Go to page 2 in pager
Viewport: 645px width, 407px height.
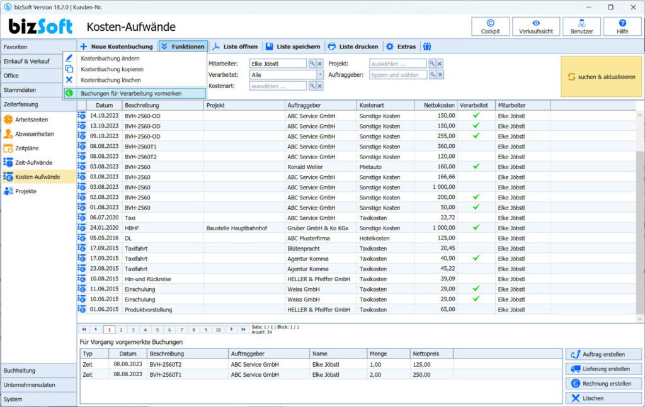(x=121, y=330)
